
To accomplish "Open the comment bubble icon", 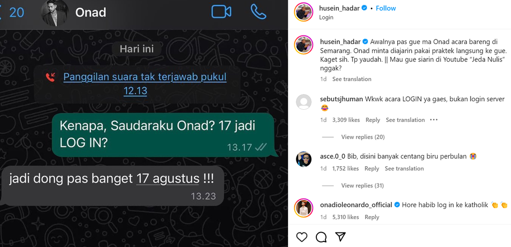I will (x=321, y=237).
